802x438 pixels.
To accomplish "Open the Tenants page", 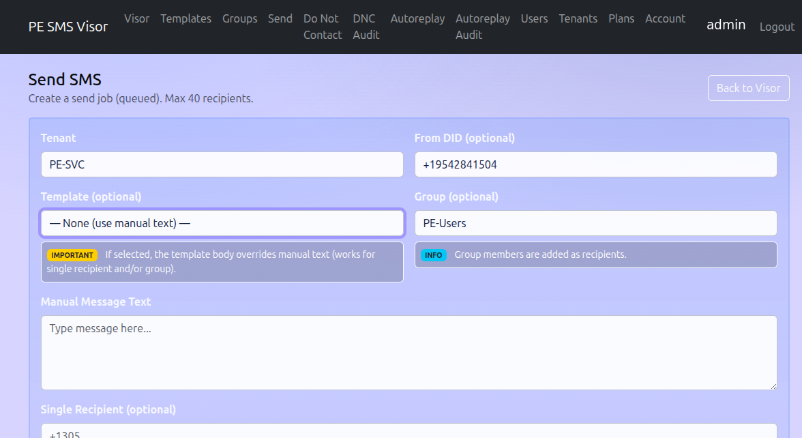I will (578, 18).
